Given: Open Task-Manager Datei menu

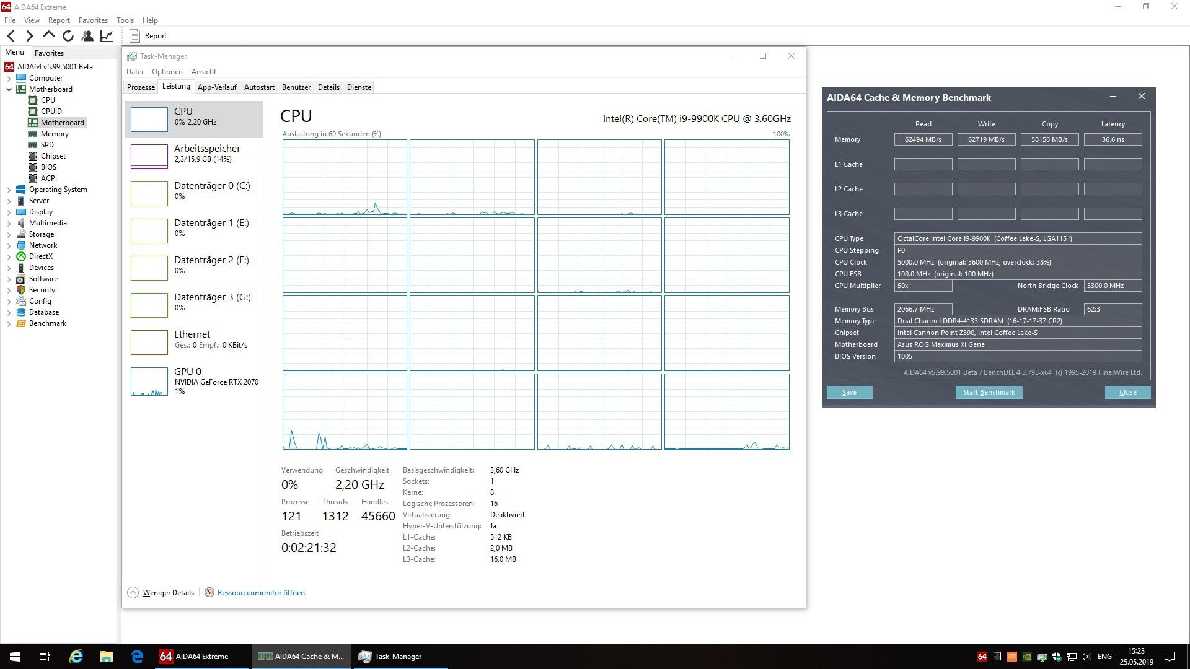Looking at the screenshot, I should click(134, 72).
